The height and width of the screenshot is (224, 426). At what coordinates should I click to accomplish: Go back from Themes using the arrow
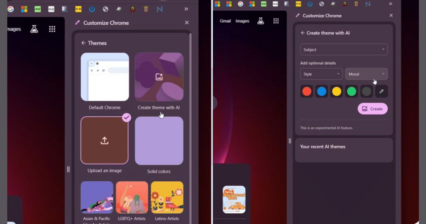tap(83, 43)
